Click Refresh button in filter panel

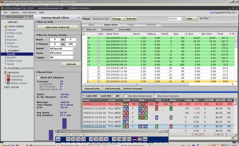click(71, 64)
